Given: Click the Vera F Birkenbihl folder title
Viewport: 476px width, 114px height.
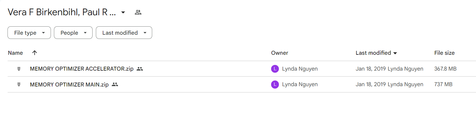Looking at the screenshot, I should (62, 12).
